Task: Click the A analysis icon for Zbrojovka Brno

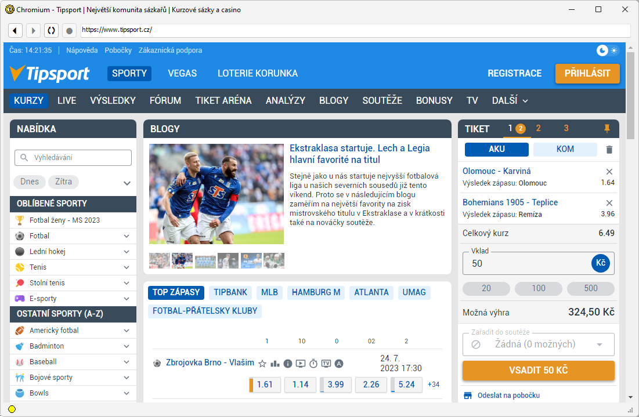Action: click(339, 364)
